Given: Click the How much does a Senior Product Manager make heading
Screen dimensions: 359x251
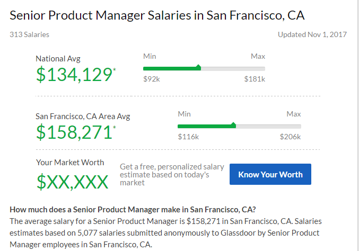Looking at the screenshot, I should tap(133, 209).
